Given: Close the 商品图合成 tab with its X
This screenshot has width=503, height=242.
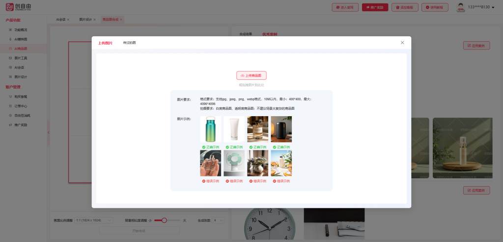Looking at the screenshot, I should (x=121, y=20).
